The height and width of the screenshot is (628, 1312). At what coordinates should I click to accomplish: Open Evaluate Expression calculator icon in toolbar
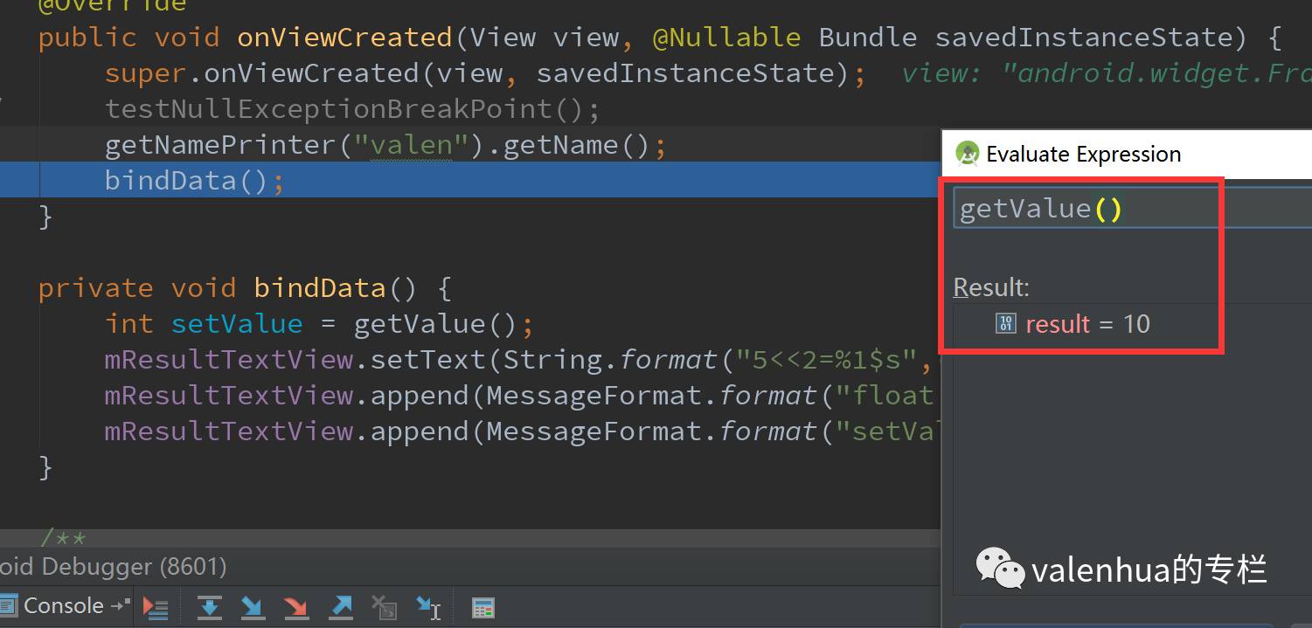(x=482, y=606)
